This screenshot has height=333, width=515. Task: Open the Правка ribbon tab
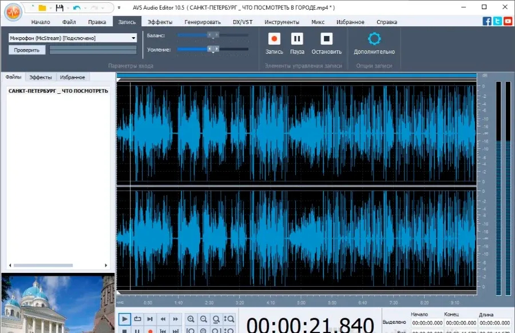tap(97, 22)
